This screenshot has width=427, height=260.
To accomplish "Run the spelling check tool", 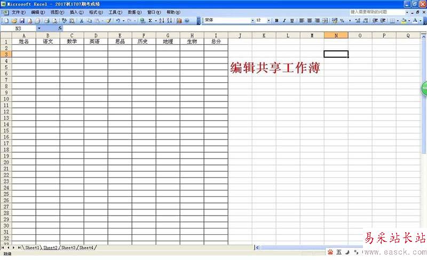I will click(x=64, y=20).
